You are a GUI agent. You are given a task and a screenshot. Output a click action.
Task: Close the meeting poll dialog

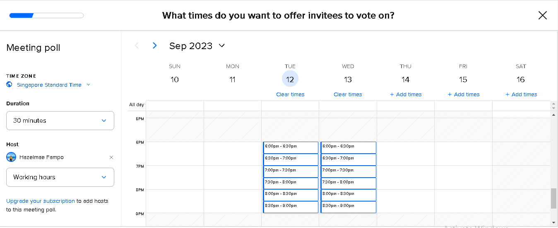(542, 16)
